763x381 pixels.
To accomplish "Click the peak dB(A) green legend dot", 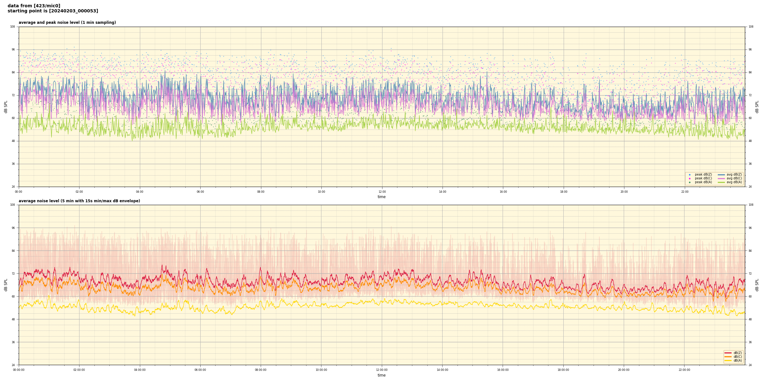I will tap(690, 182).
